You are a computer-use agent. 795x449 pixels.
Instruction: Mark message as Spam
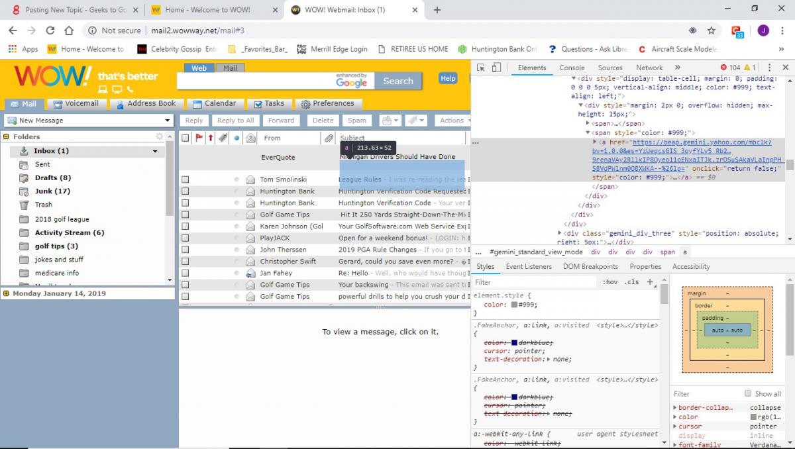coord(357,121)
